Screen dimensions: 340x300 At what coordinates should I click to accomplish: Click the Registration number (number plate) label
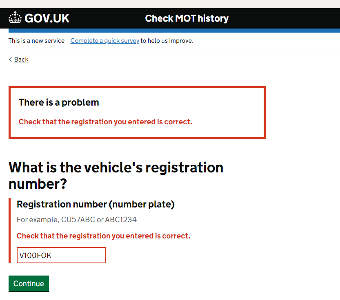96,205
